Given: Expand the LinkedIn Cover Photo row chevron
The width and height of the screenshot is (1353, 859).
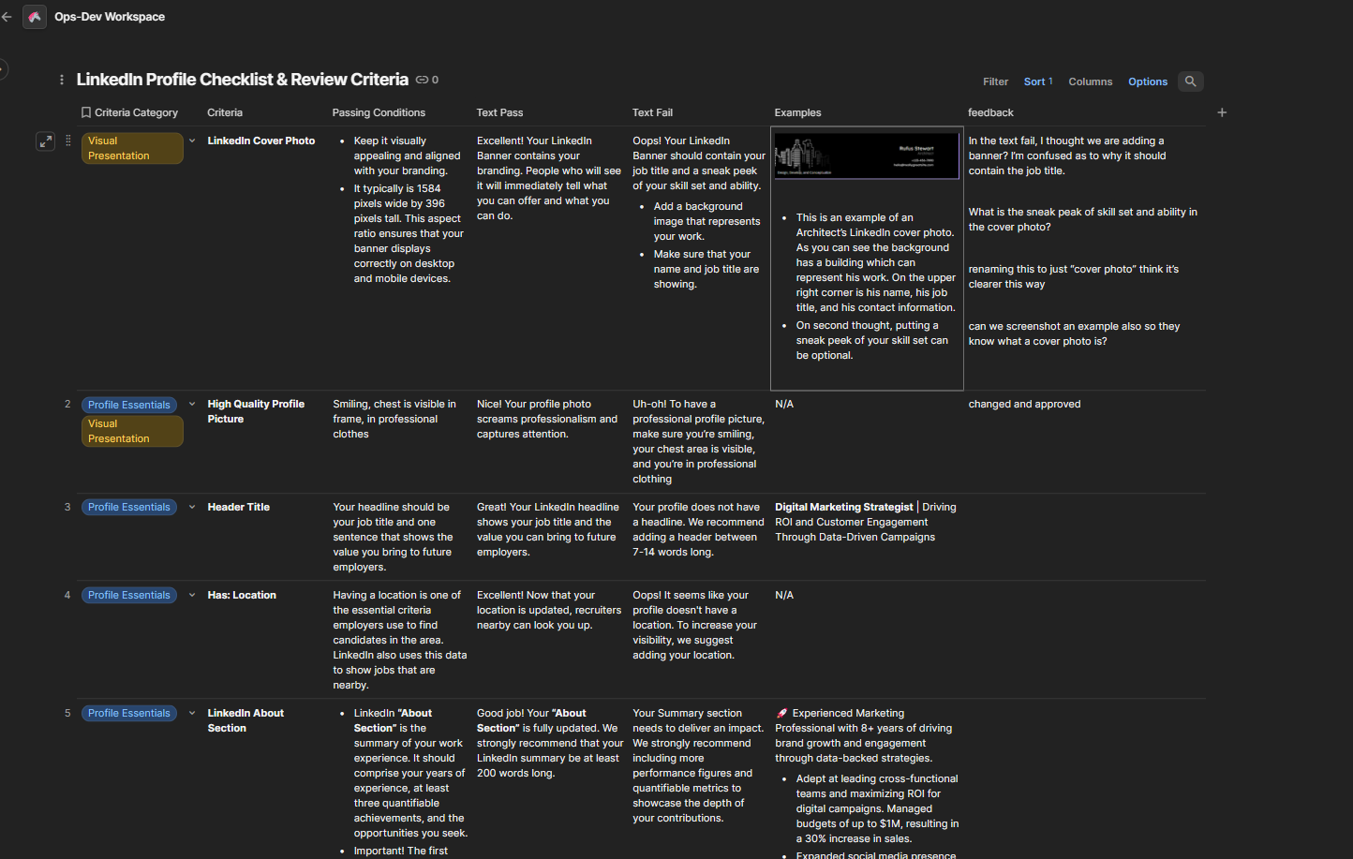Looking at the screenshot, I should [192, 141].
